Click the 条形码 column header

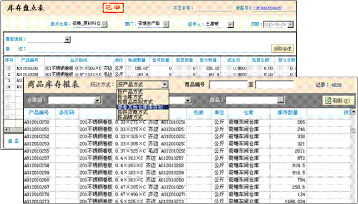(67, 112)
